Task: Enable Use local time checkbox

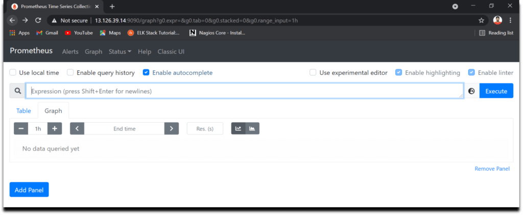Action: point(13,72)
